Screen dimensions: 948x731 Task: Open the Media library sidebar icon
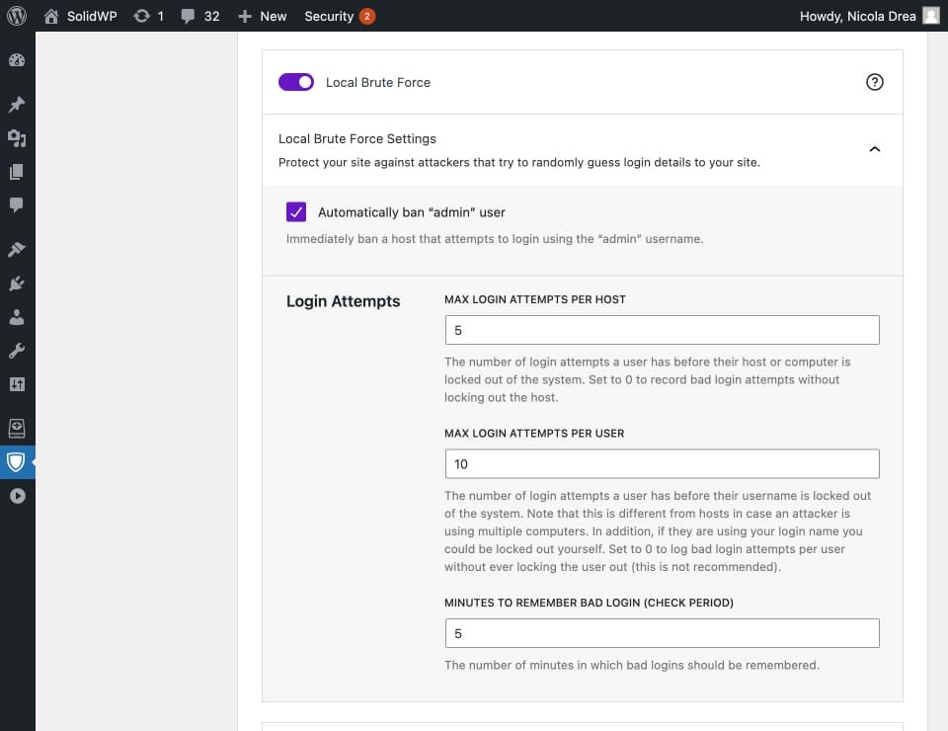[17, 138]
